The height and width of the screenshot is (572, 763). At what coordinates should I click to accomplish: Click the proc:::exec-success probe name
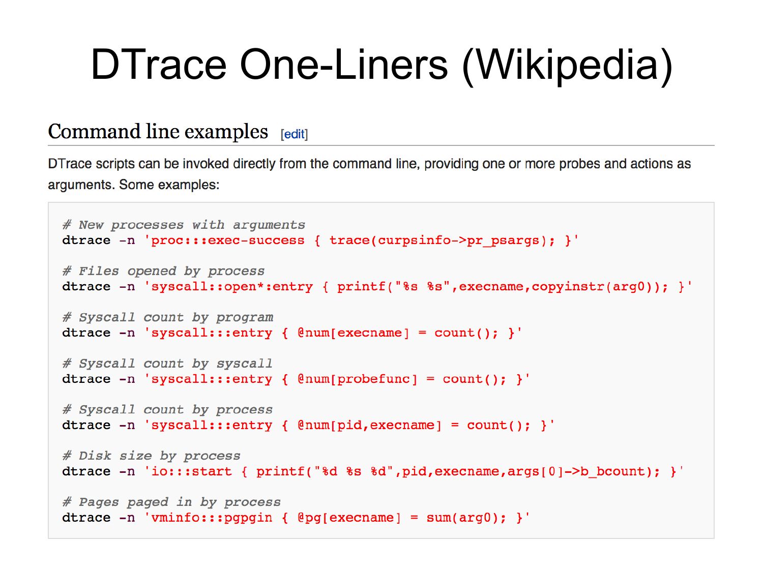(228, 240)
